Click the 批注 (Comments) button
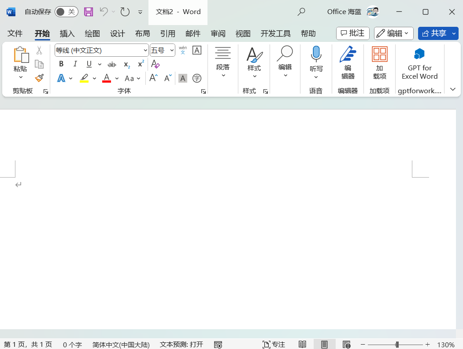 tap(352, 33)
